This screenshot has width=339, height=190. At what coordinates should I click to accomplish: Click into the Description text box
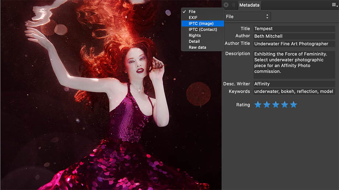click(294, 64)
